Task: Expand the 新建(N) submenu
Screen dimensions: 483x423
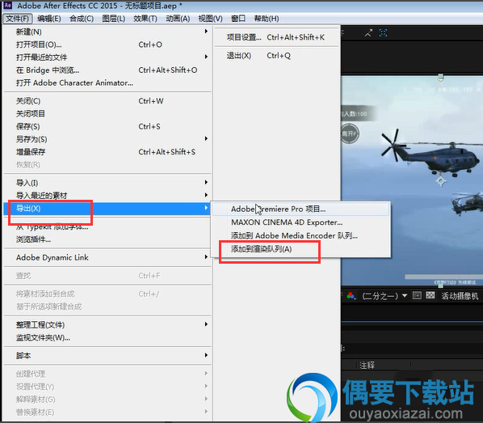Action: coord(107,32)
